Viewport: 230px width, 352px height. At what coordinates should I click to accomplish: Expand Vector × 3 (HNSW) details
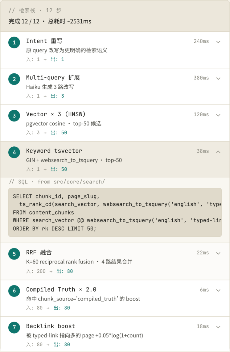click(x=218, y=115)
